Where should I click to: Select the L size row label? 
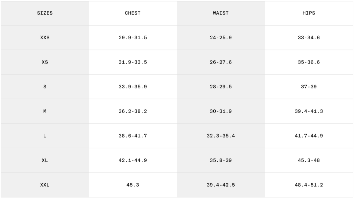[45, 136]
